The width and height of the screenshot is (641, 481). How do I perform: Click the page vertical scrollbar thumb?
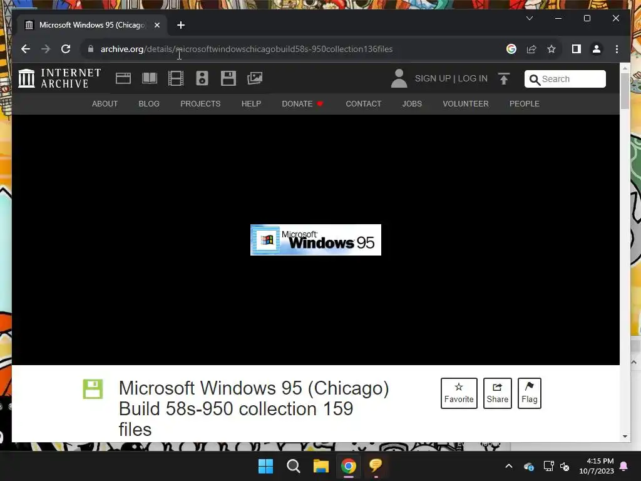point(625,90)
